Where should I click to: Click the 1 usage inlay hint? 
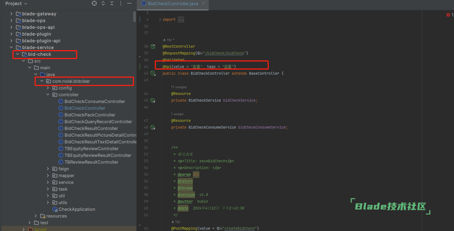[177, 114]
